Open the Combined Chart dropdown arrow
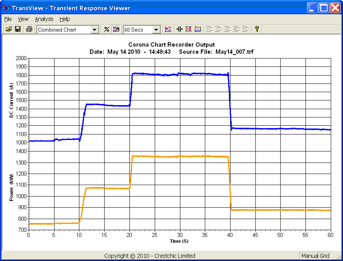The image size is (343, 261). click(95, 30)
